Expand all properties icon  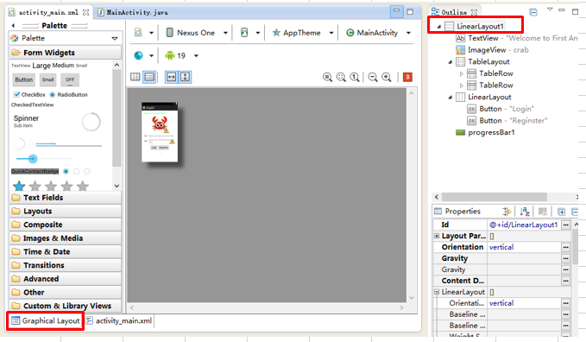[561, 212]
